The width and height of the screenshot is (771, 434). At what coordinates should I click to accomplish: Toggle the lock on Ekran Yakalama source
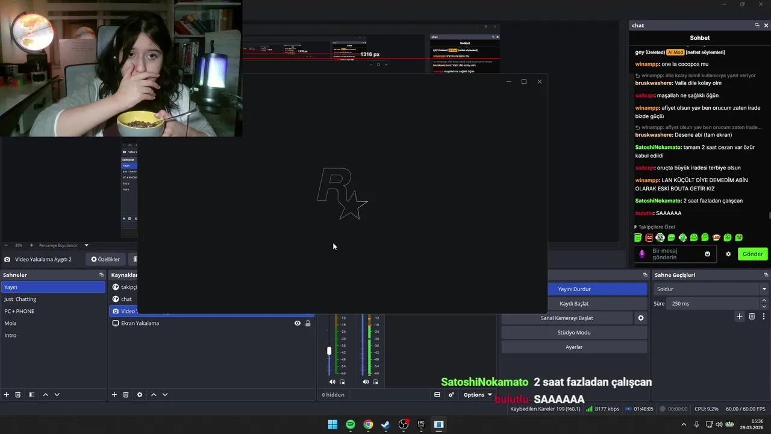pos(308,323)
